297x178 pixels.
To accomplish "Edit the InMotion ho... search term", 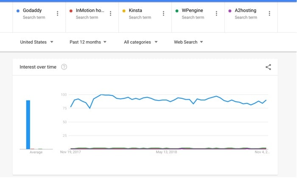I will tap(90, 11).
